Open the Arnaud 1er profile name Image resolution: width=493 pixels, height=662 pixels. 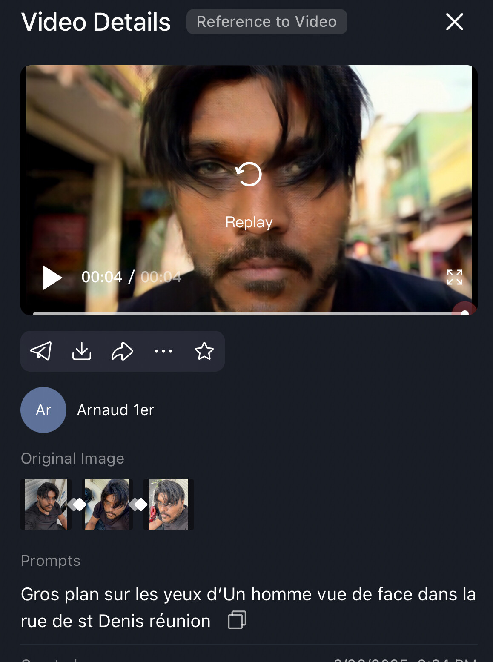pyautogui.click(x=115, y=410)
